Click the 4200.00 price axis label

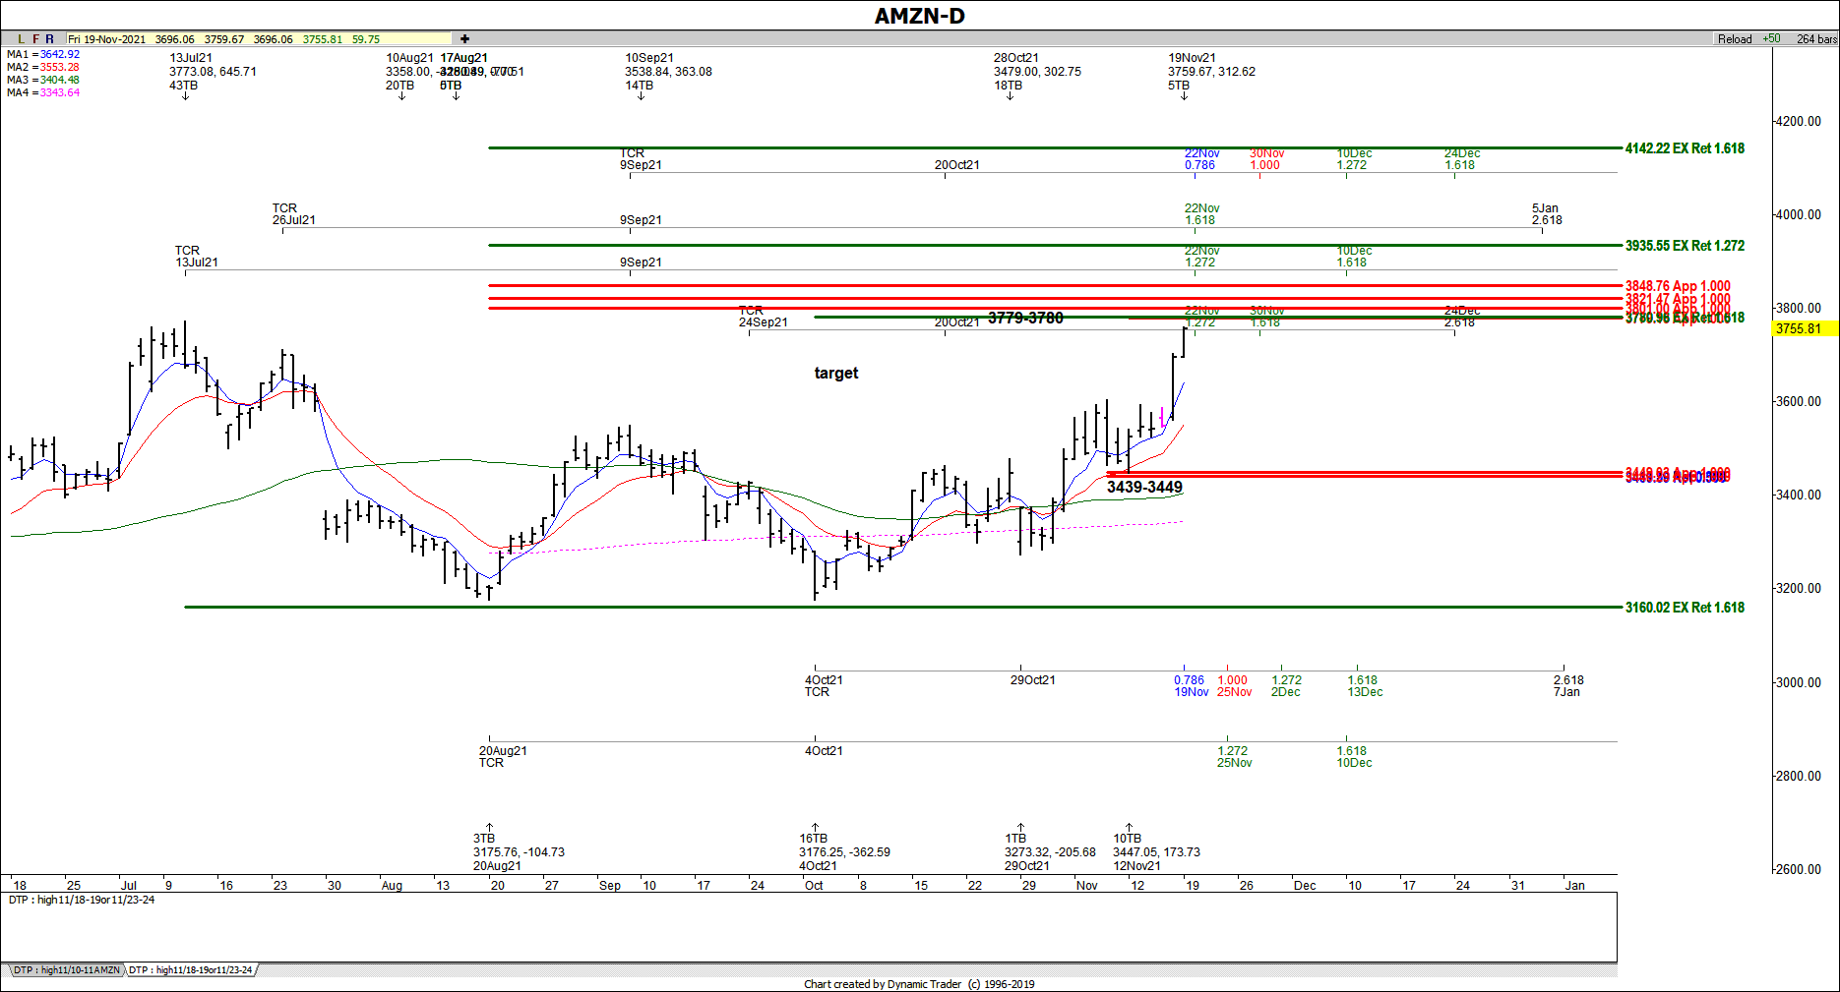click(x=1798, y=121)
